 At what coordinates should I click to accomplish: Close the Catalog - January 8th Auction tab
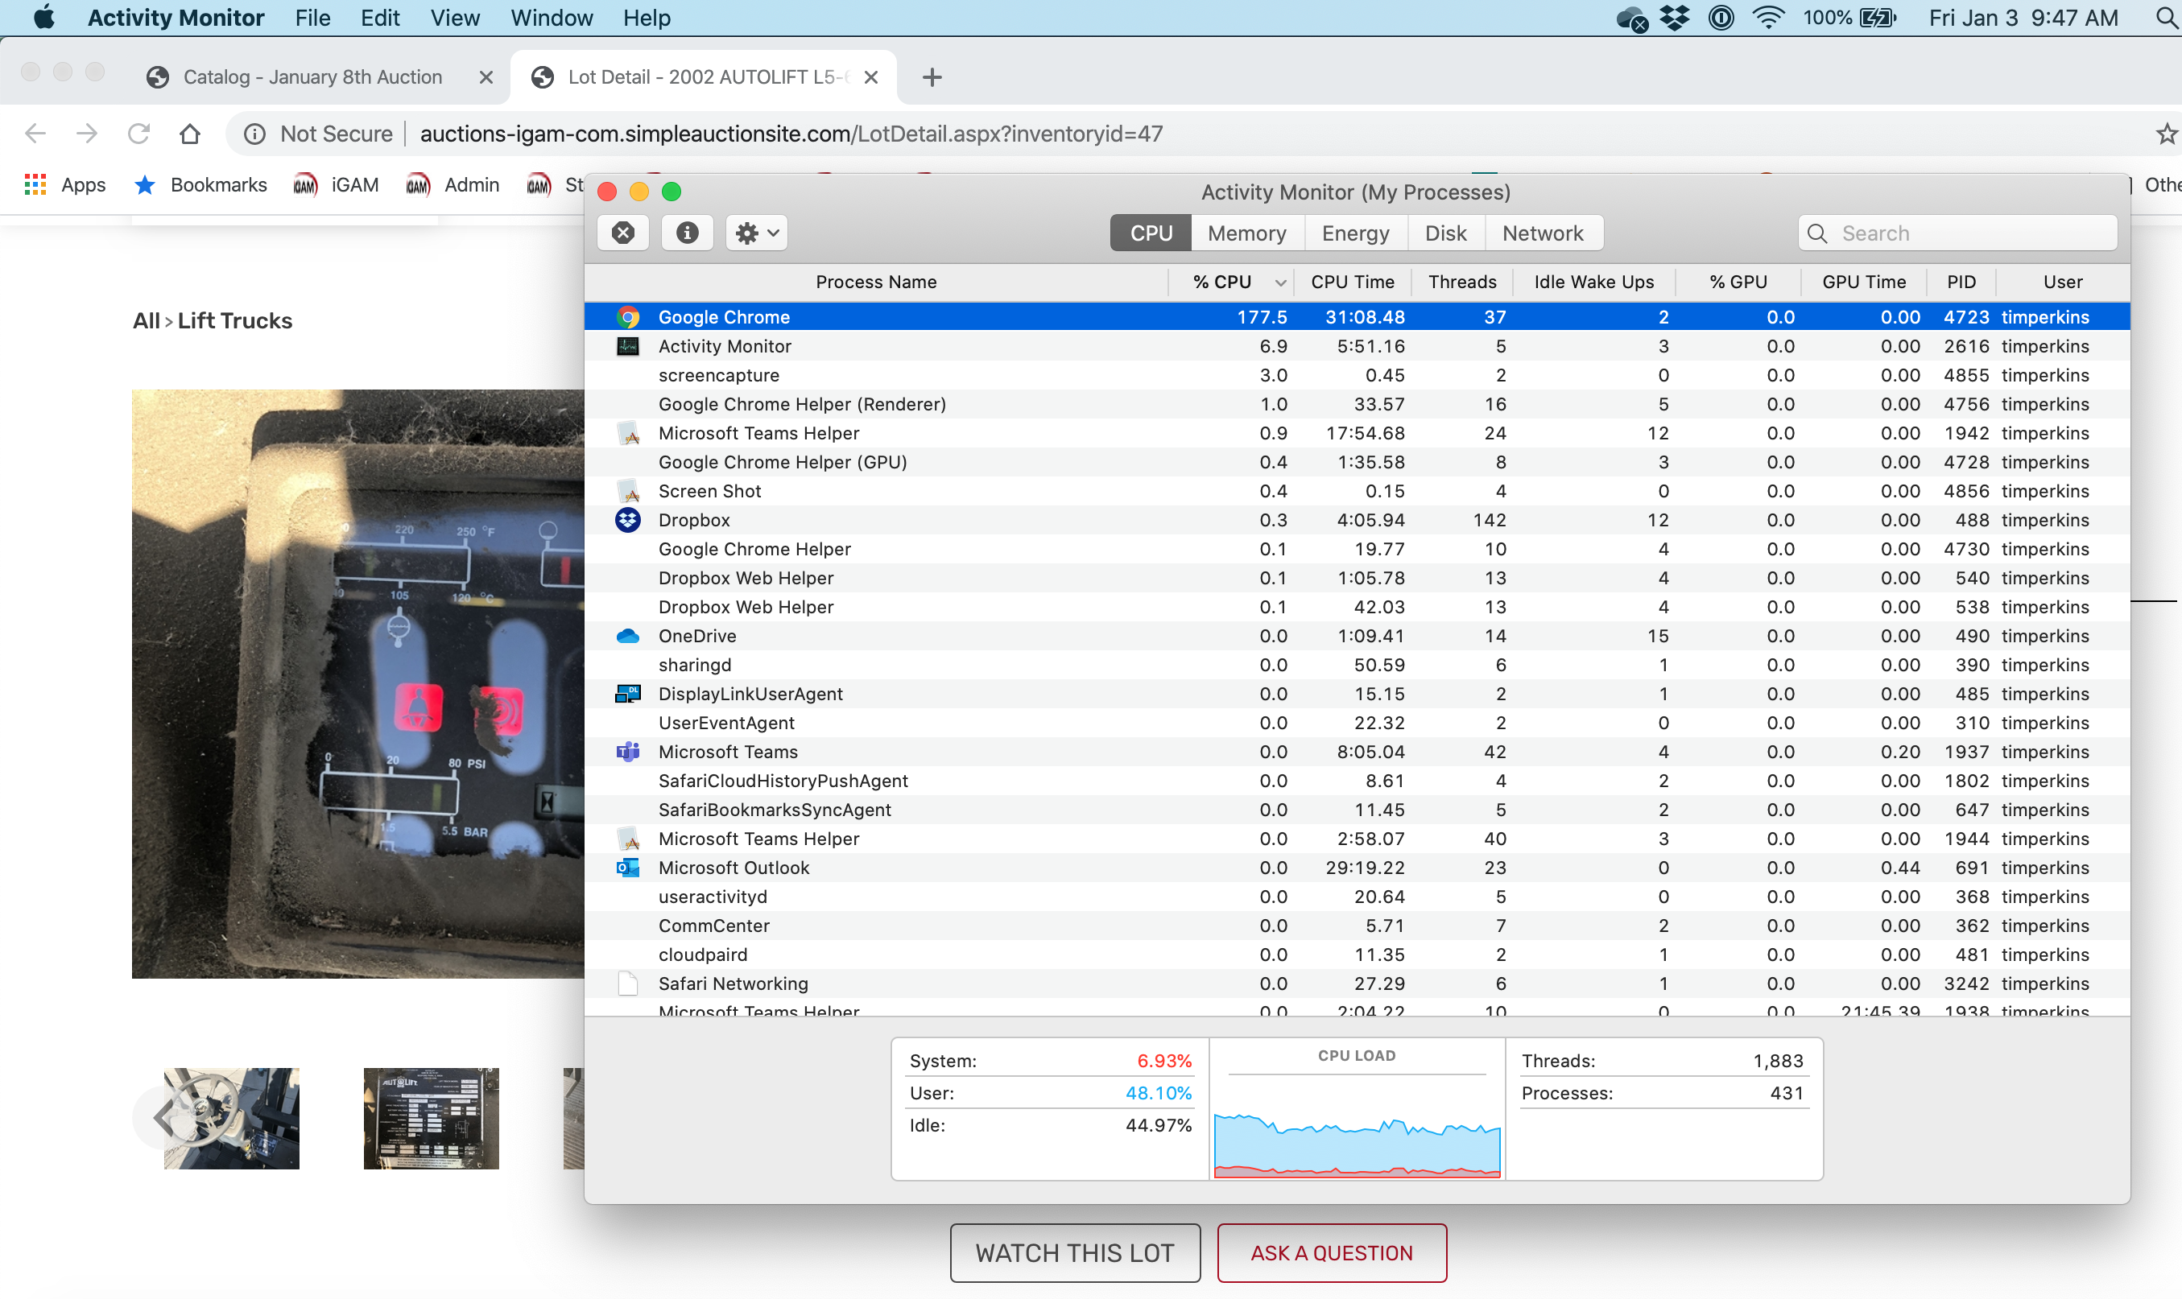pyautogui.click(x=486, y=77)
